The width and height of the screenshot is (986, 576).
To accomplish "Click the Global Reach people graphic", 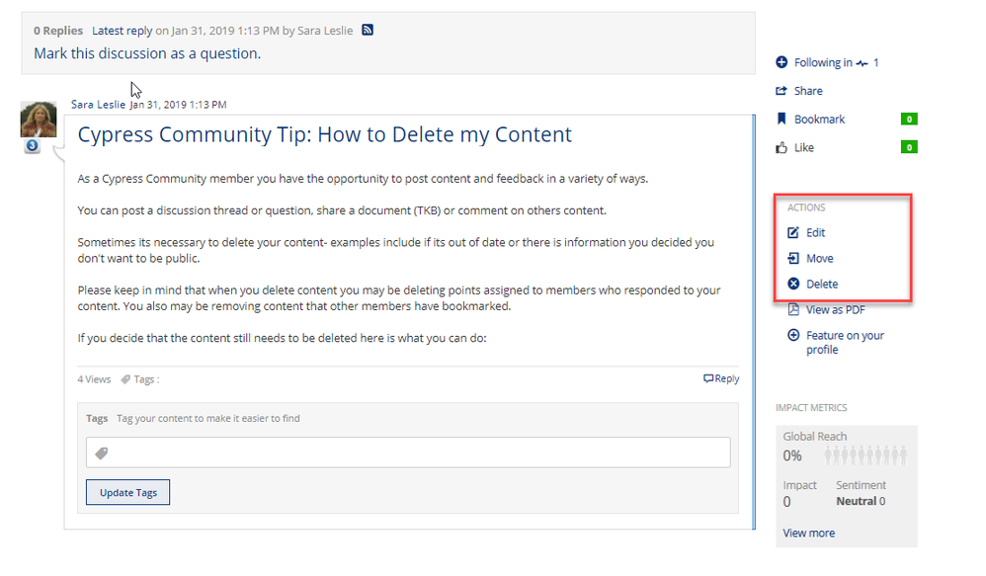I will (x=865, y=455).
